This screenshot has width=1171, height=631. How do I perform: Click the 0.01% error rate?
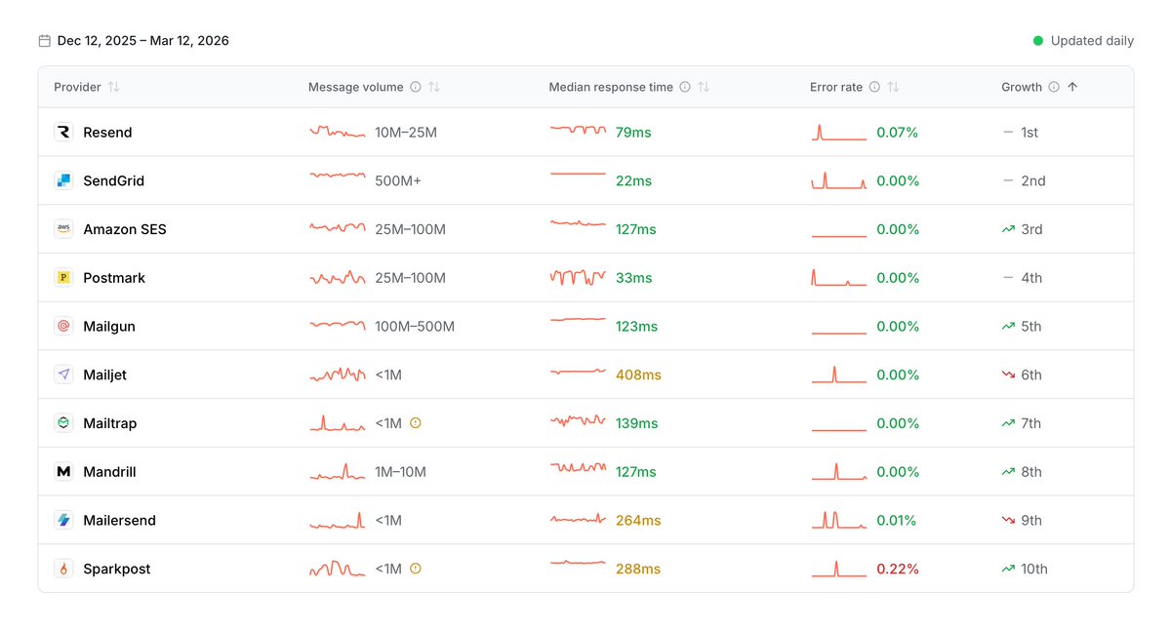[x=897, y=520]
